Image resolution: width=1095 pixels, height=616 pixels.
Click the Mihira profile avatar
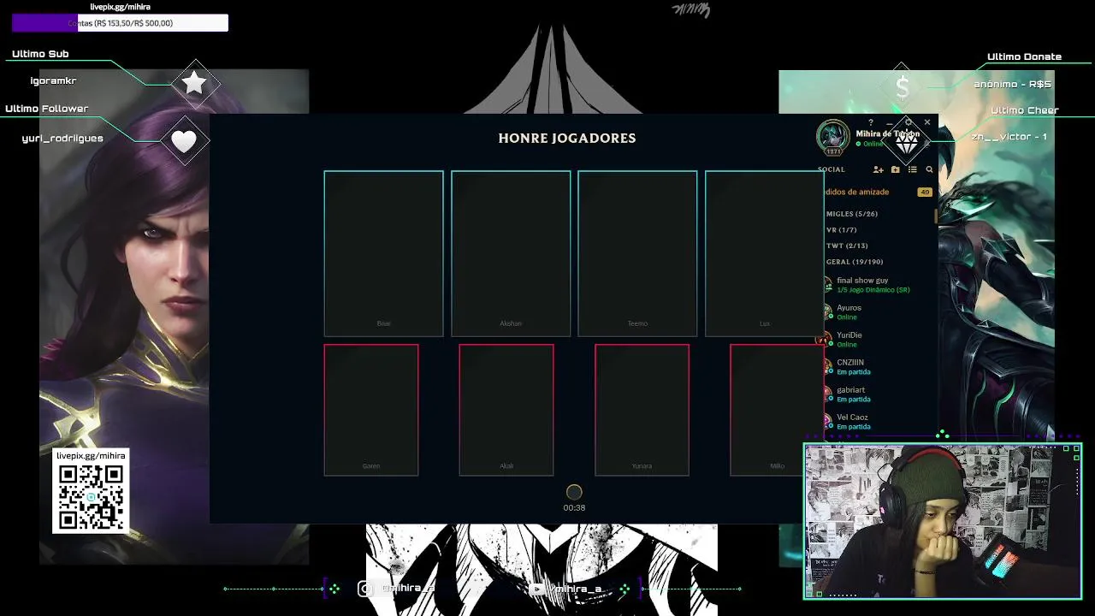coord(832,137)
